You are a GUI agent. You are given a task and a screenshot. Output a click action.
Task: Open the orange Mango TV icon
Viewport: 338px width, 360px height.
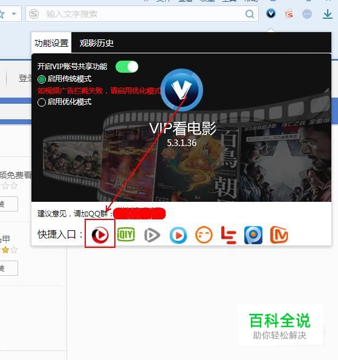[279, 235]
